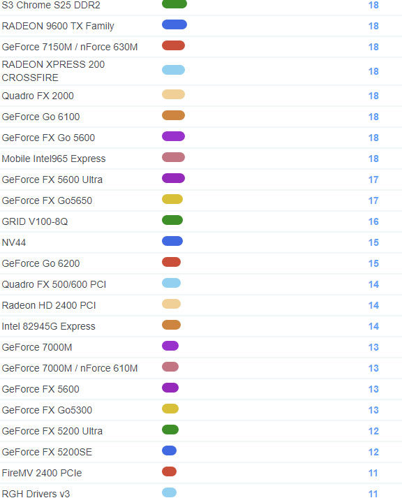Viewport: 402px width, 498px height.
Task: Click red bar for GeForce Go 6200
Action: coord(171,262)
